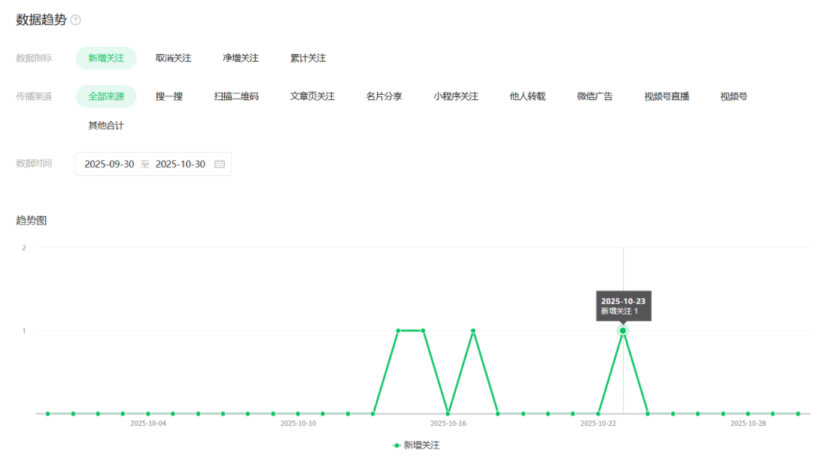Select the 名片分享 channel

click(384, 96)
